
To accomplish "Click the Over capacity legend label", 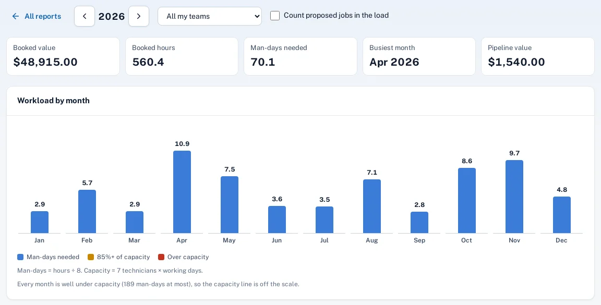I will (188, 257).
